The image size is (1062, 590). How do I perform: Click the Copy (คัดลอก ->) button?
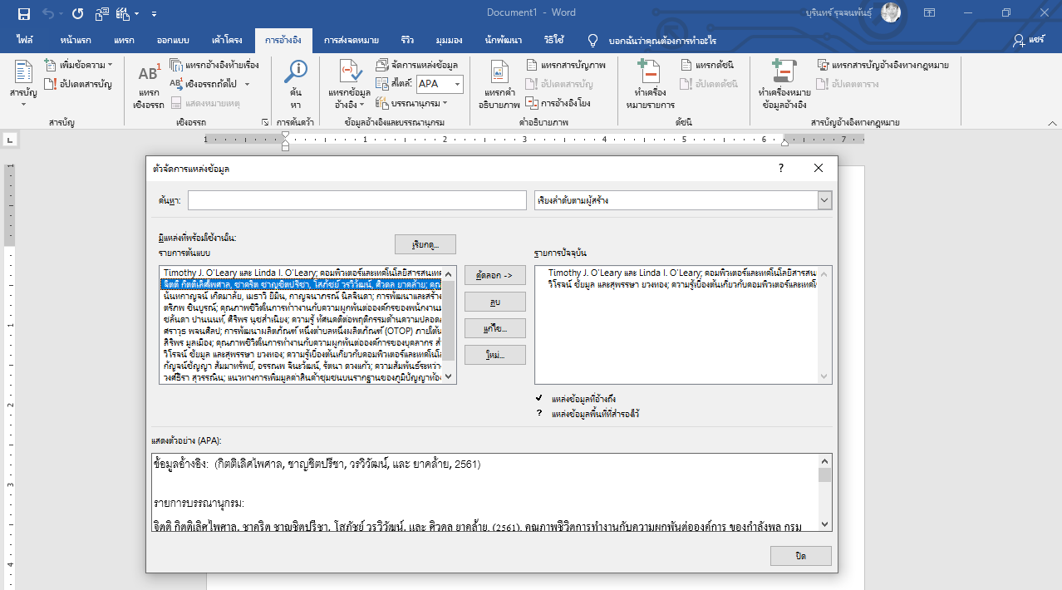[x=494, y=275]
